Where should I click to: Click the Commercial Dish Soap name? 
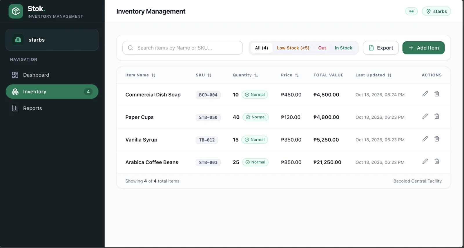click(153, 95)
